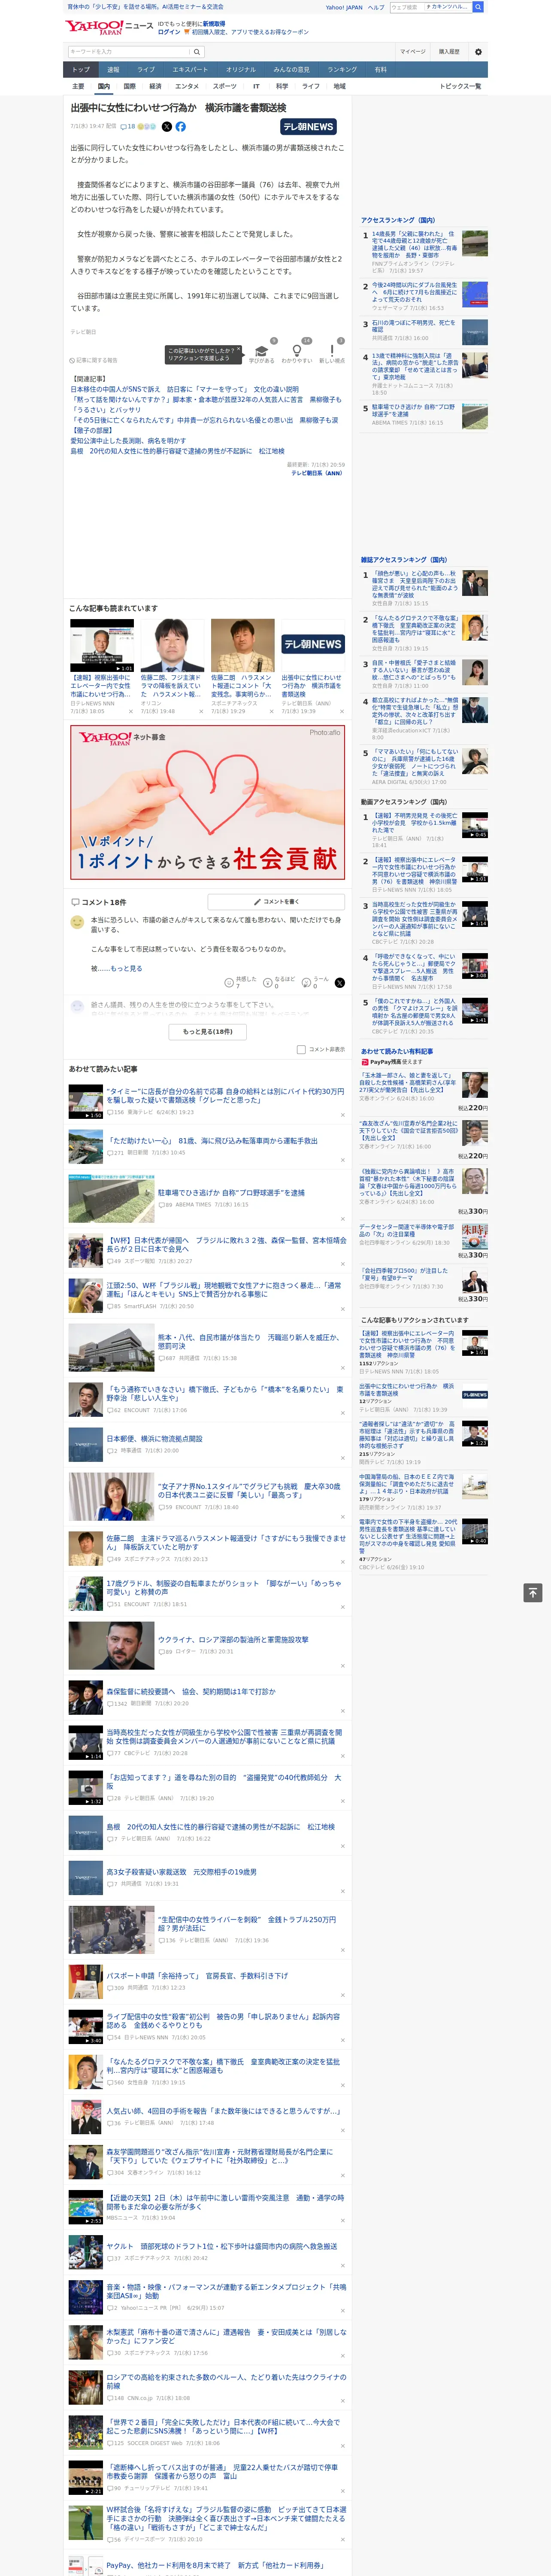The height and width of the screenshot is (2576, 551).
Task: Open the 速報 navigation tab
Action: coord(113,70)
